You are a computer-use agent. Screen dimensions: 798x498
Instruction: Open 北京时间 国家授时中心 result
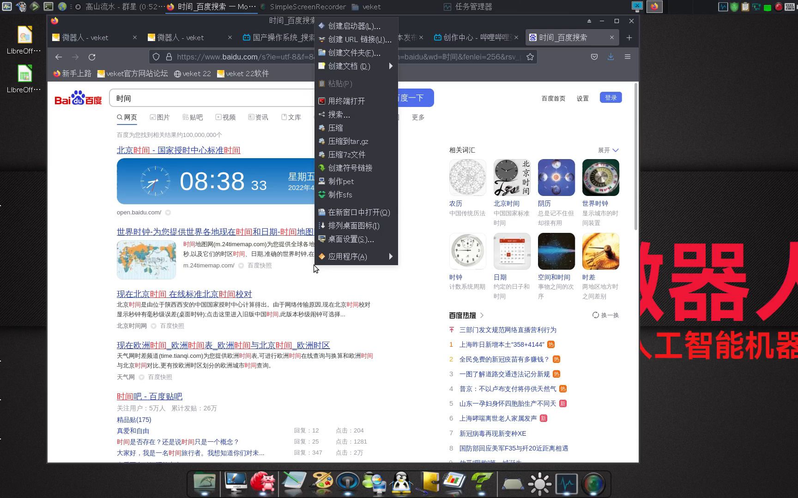tap(178, 150)
